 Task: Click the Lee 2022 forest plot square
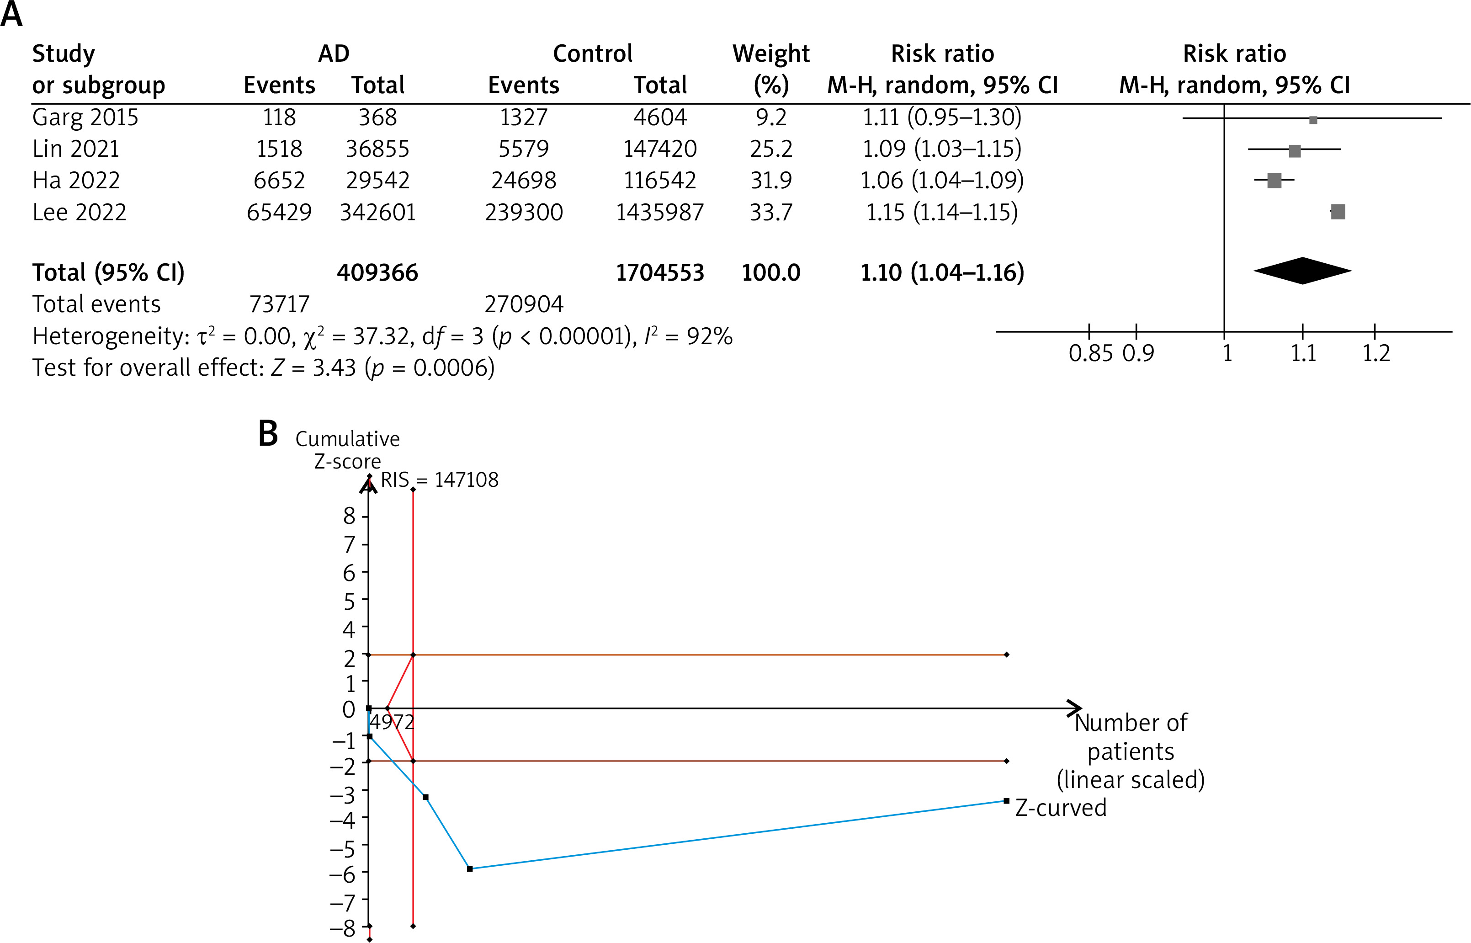click(x=1338, y=212)
